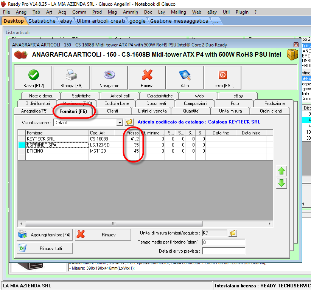Open the Ammin menu

pos(130,12)
